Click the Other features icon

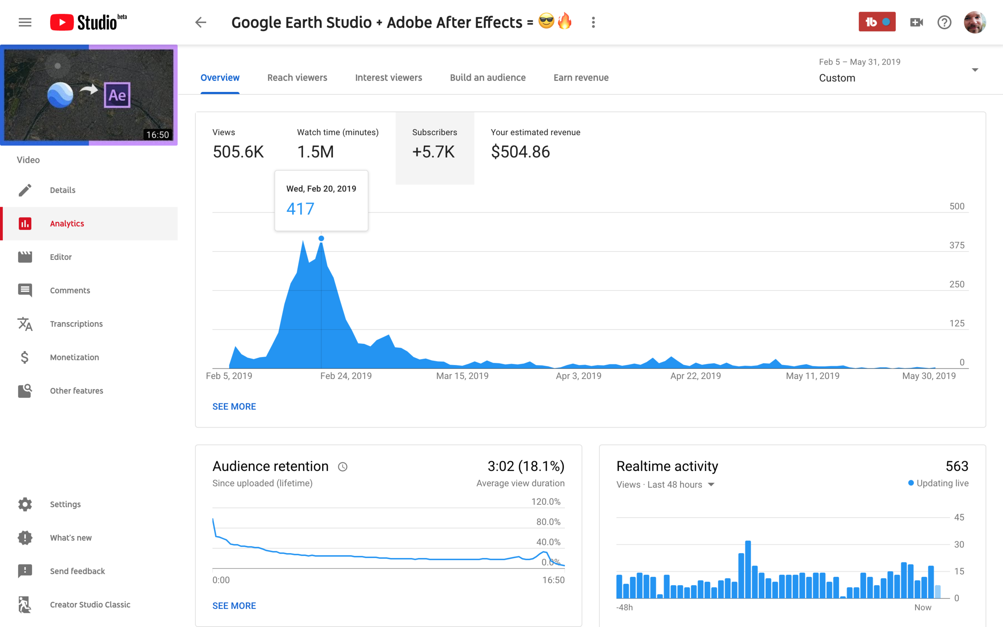[x=25, y=391]
